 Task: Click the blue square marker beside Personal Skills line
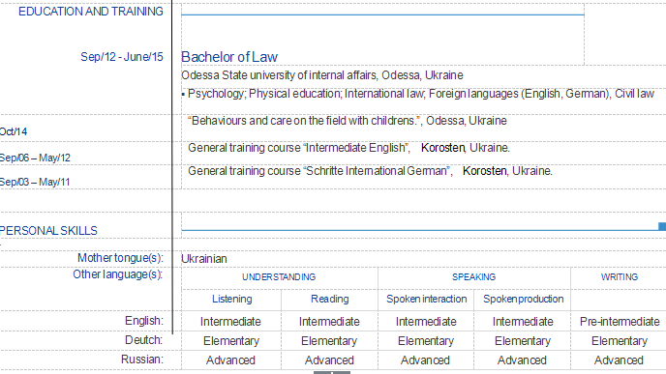click(662, 226)
